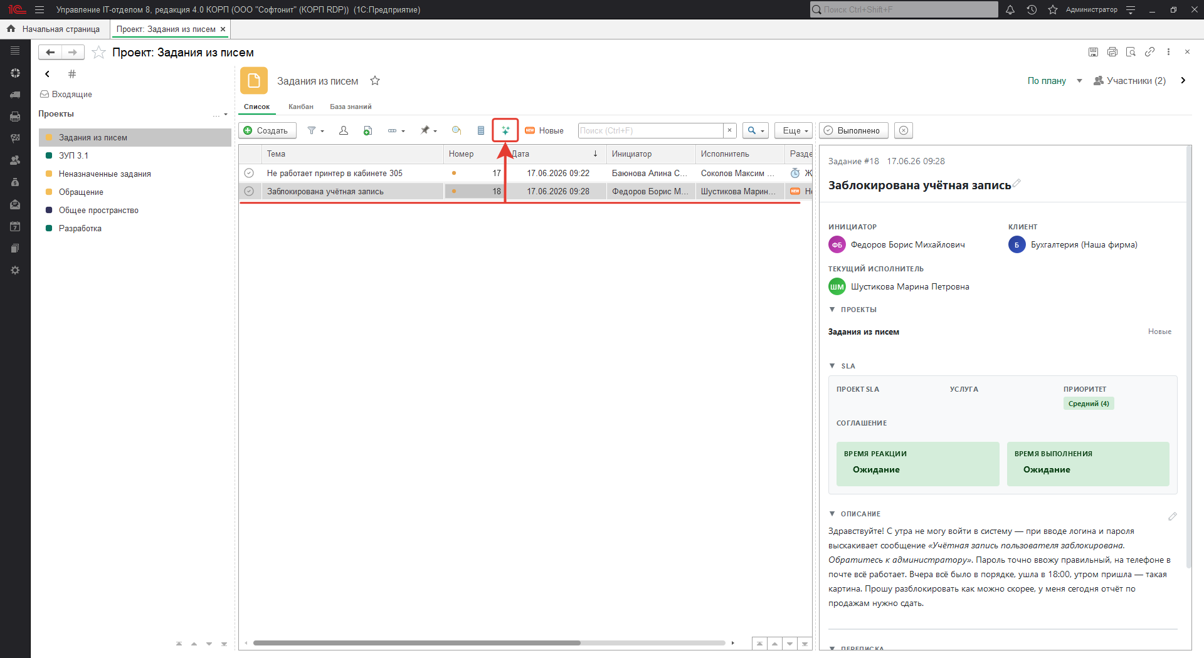The height and width of the screenshot is (658, 1204).
Task: Open the sections menu icon atop the sidebar
Action: pos(15,51)
